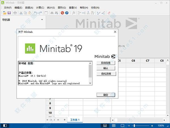The width and height of the screenshot is (170, 128).
Task: Click license info scrollbar down arrow
Action: 90,83
